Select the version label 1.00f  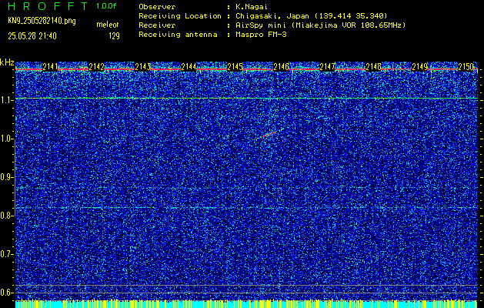pos(106,6)
